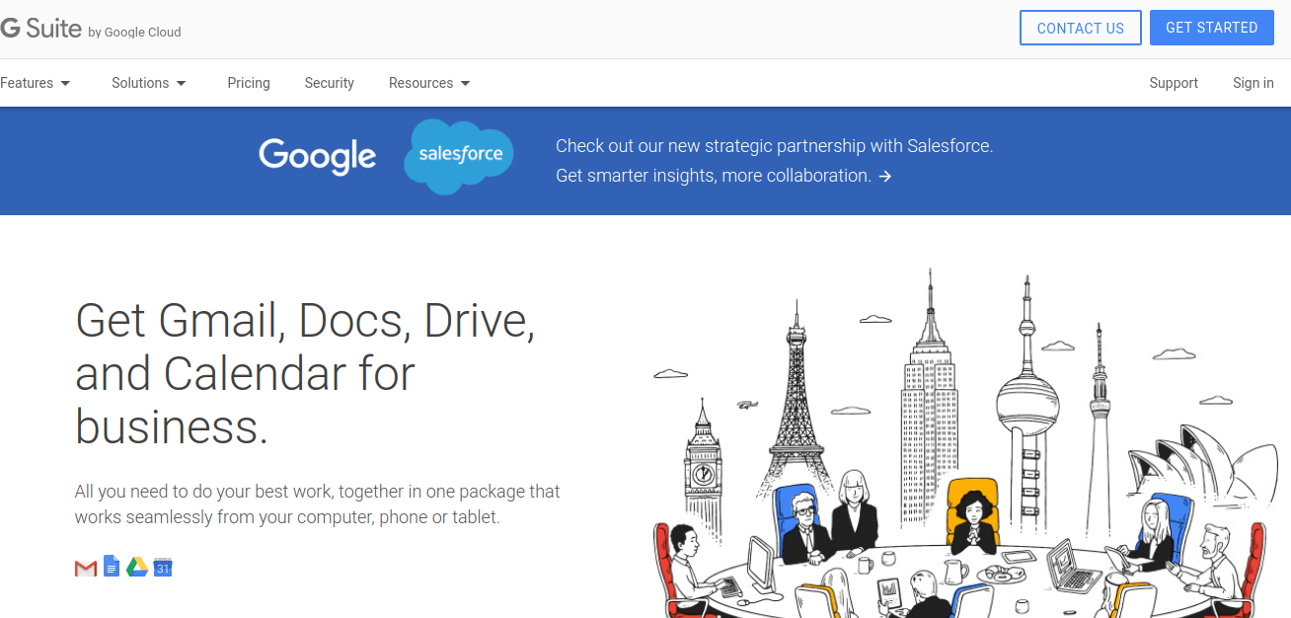
Task: Click the 'by Google Cloud' text
Action: [x=134, y=33]
